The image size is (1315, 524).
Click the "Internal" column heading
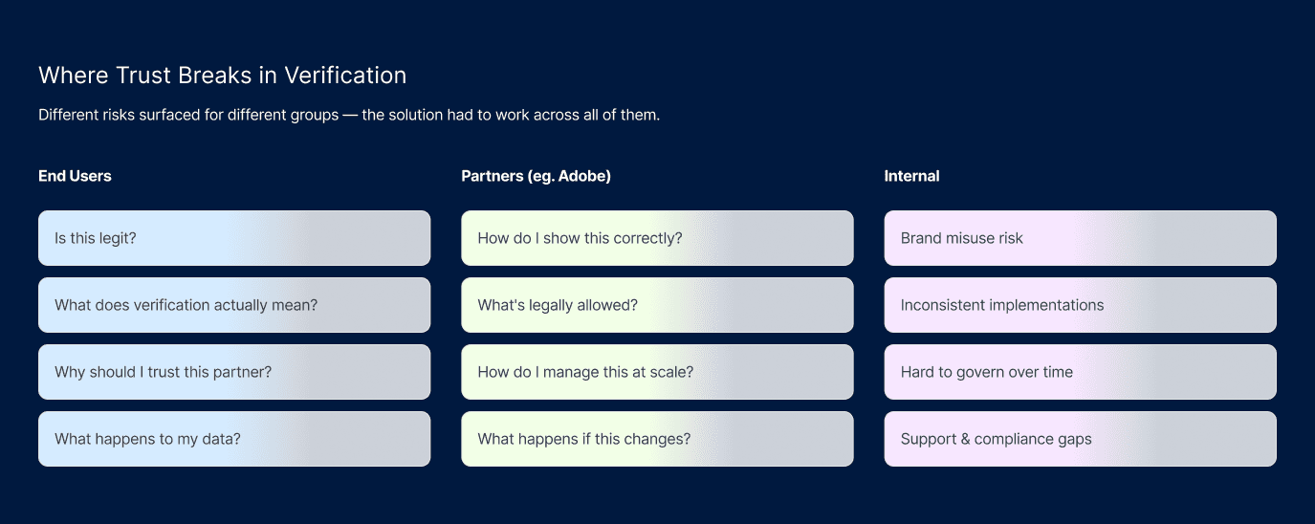(911, 176)
